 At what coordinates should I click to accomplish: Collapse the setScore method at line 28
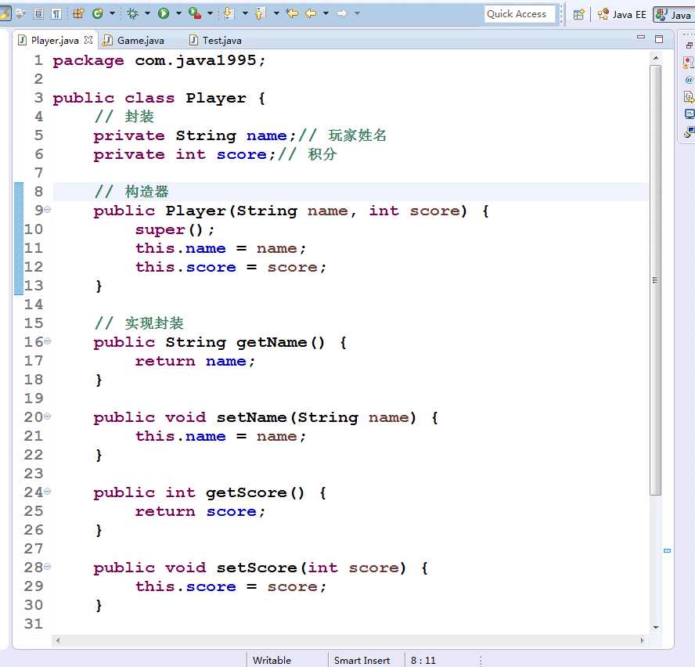coord(47,566)
